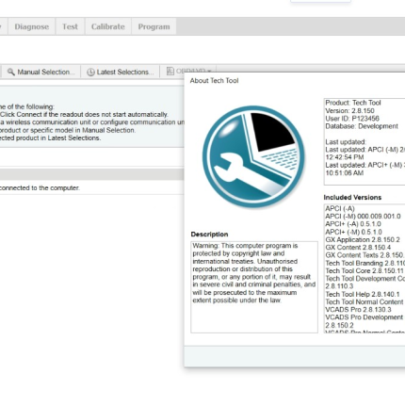Click the OBD/LVD document icon

click(x=170, y=72)
